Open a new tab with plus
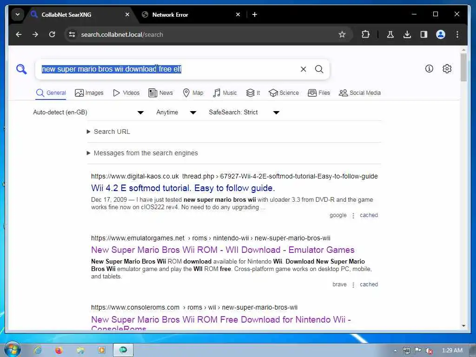Viewport: 476px width, 357px height. coord(255,14)
